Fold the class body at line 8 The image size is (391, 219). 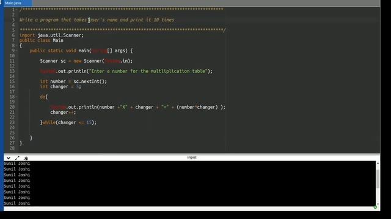click(x=16, y=46)
